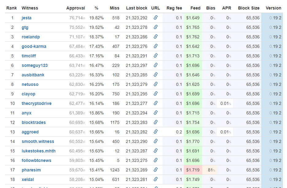
Task: Click the URL link icon for gtg
Action: point(156,27)
